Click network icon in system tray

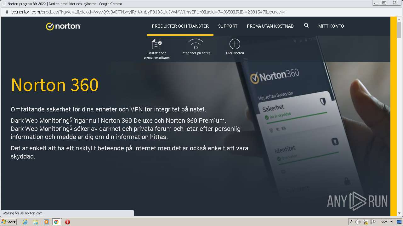366,222
